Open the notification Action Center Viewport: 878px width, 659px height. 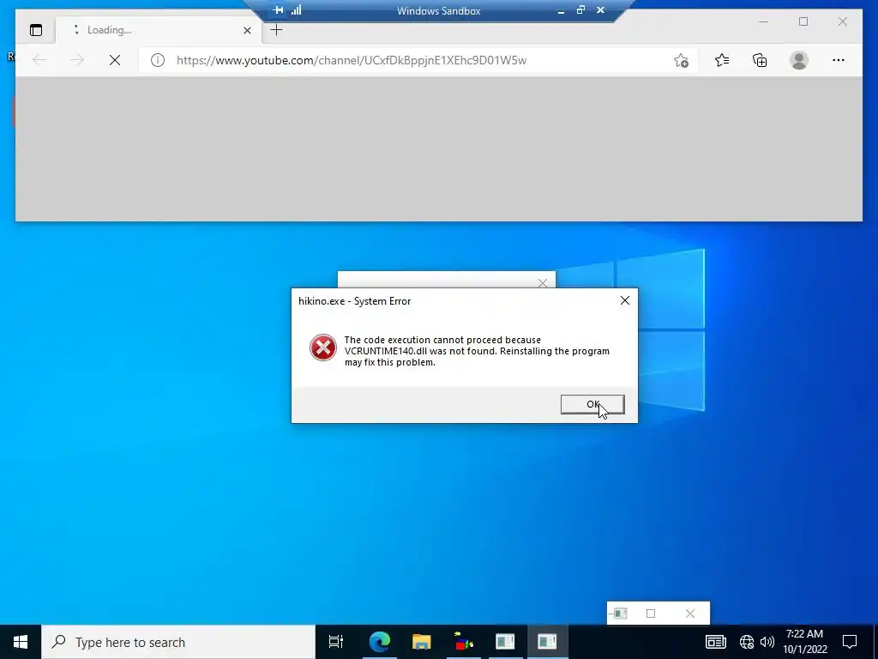(850, 642)
